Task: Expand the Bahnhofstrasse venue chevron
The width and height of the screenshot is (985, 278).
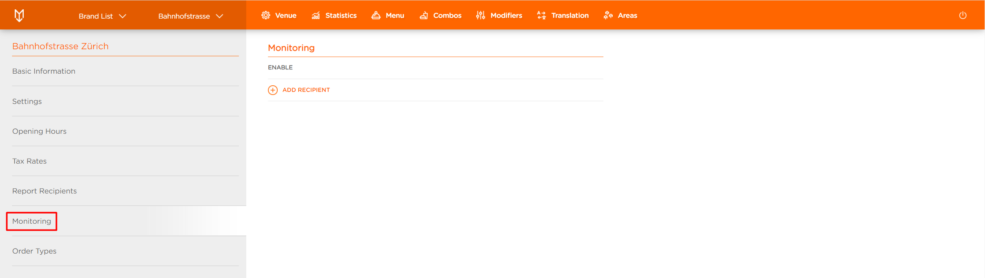Action: (x=219, y=16)
